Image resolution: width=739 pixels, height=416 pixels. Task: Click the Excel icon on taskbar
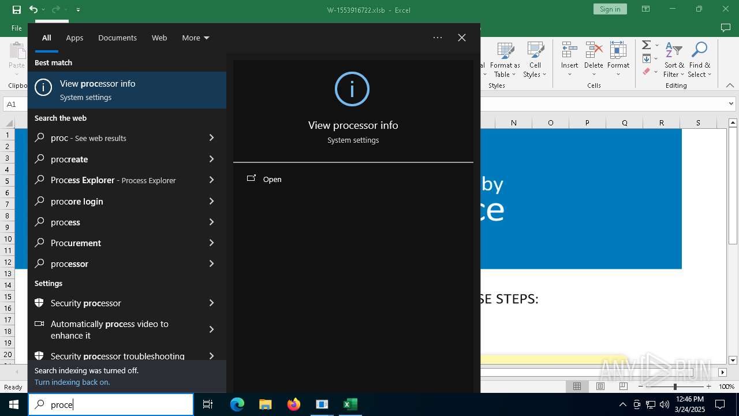(350, 404)
